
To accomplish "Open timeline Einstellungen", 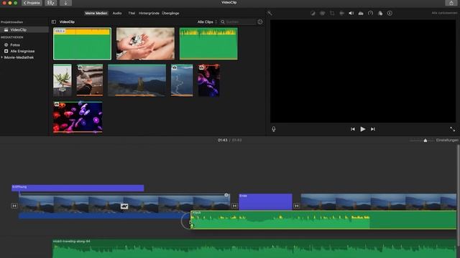I will [447, 140].
